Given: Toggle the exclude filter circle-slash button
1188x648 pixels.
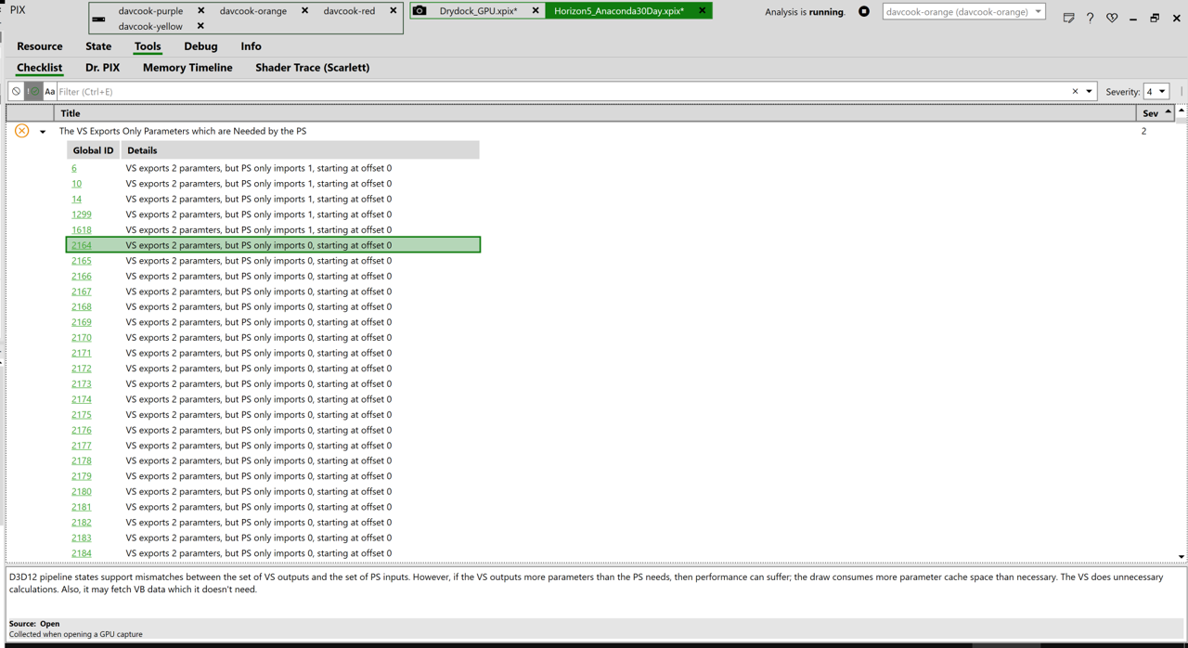Looking at the screenshot, I should point(16,92).
